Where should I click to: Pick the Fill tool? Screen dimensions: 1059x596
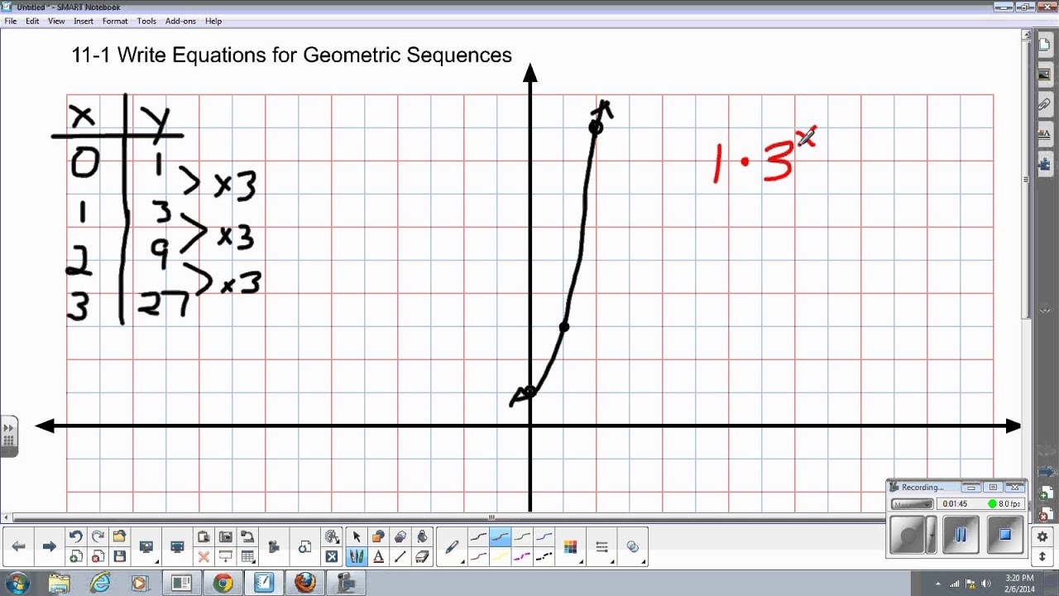(422, 536)
